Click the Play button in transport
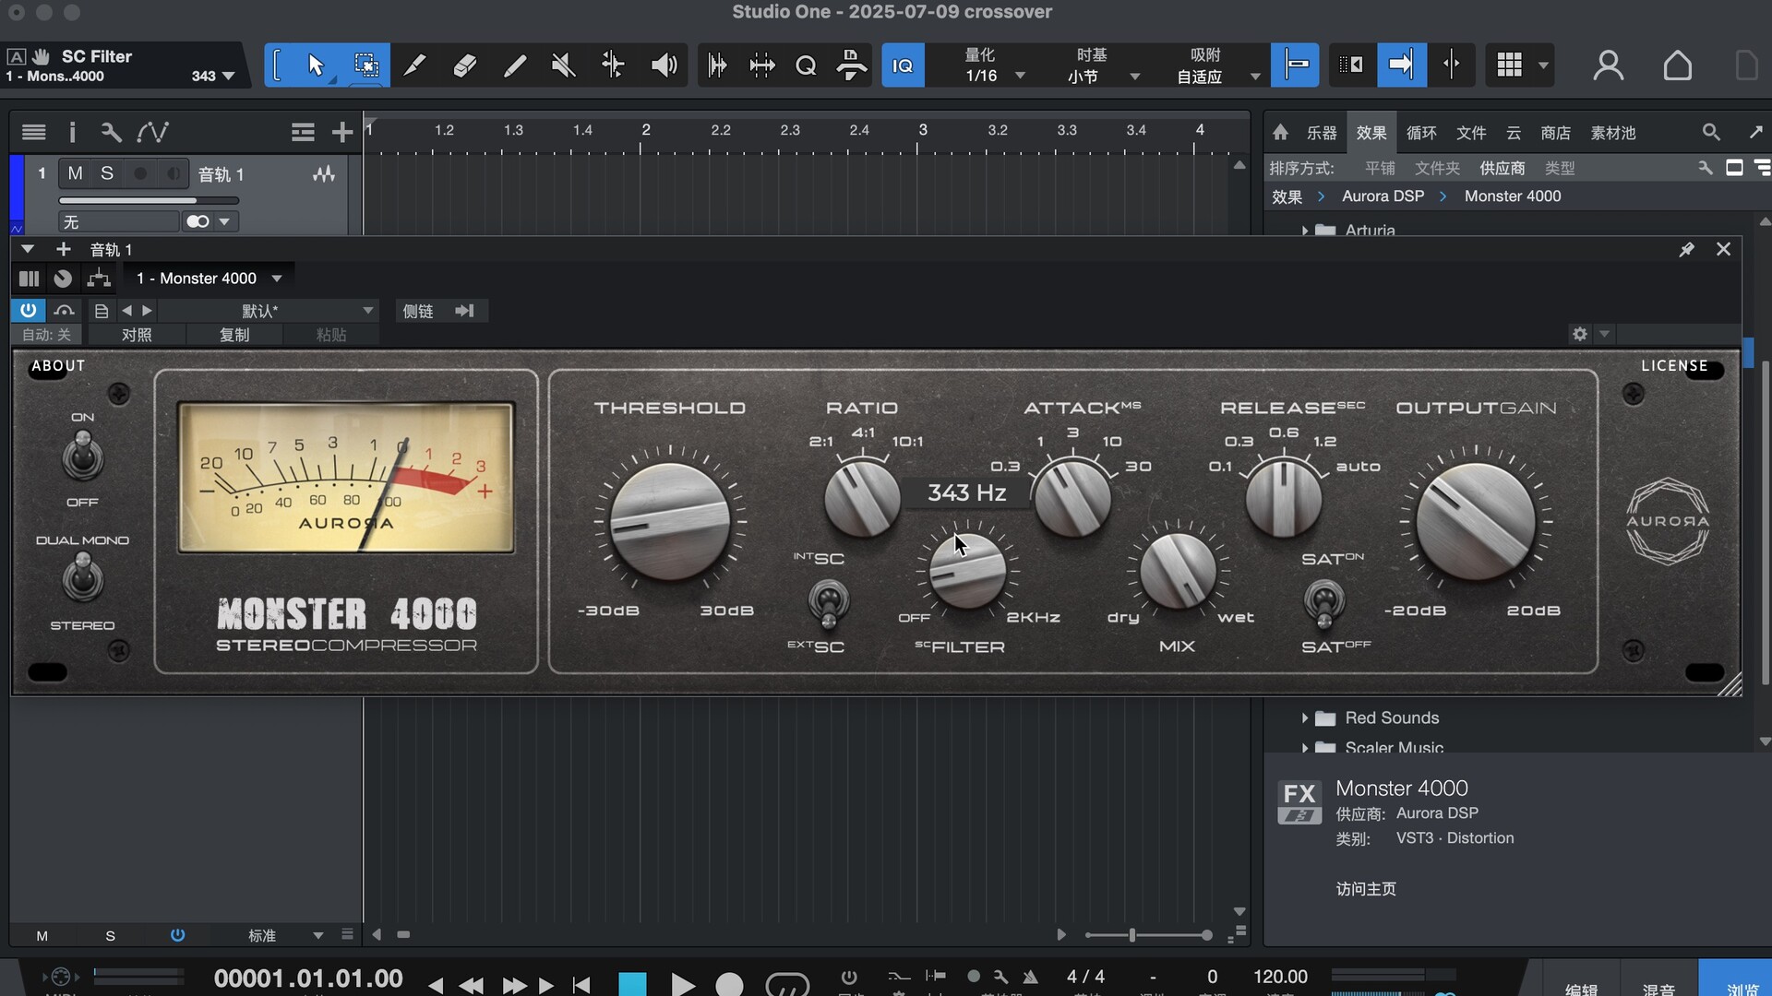This screenshot has height=996, width=1772. (x=683, y=984)
